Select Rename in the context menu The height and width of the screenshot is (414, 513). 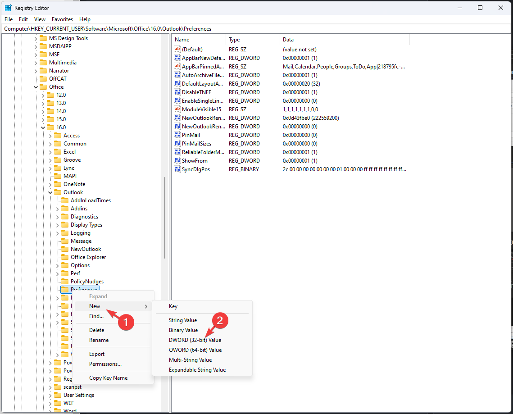(x=99, y=340)
